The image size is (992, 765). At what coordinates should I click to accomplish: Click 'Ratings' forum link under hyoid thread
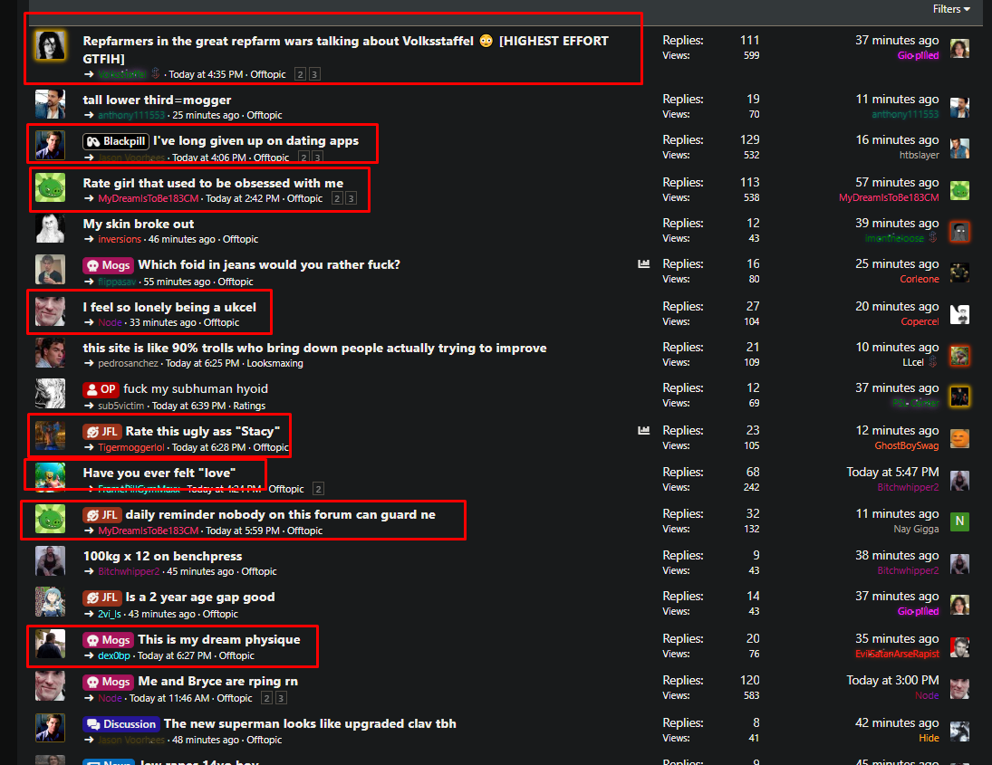tap(249, 406)
